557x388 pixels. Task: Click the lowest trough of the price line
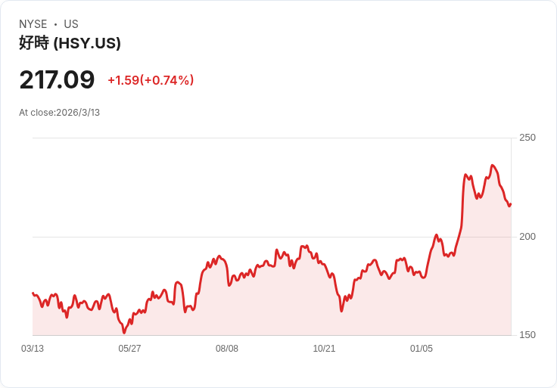coord(124,333)
